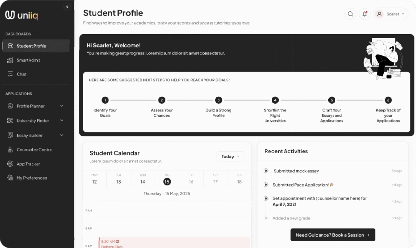Open the Scarlet user account menu
This screenshot has height=248, width=416.
pos(390,14)
